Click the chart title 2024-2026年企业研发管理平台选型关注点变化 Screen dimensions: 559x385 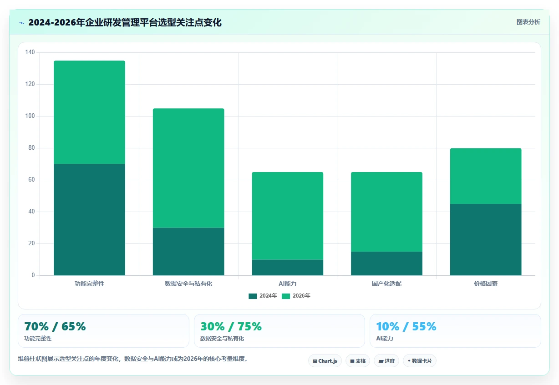point(125,23)
